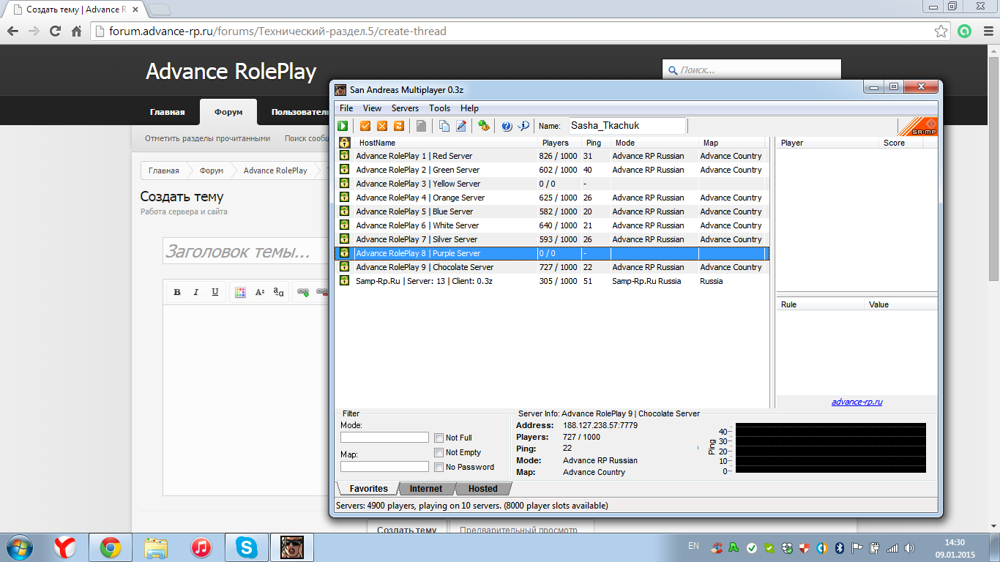Click the lock icon beside Samp-Rp.Ru server
1000x562 pixels.
(344, 281)
